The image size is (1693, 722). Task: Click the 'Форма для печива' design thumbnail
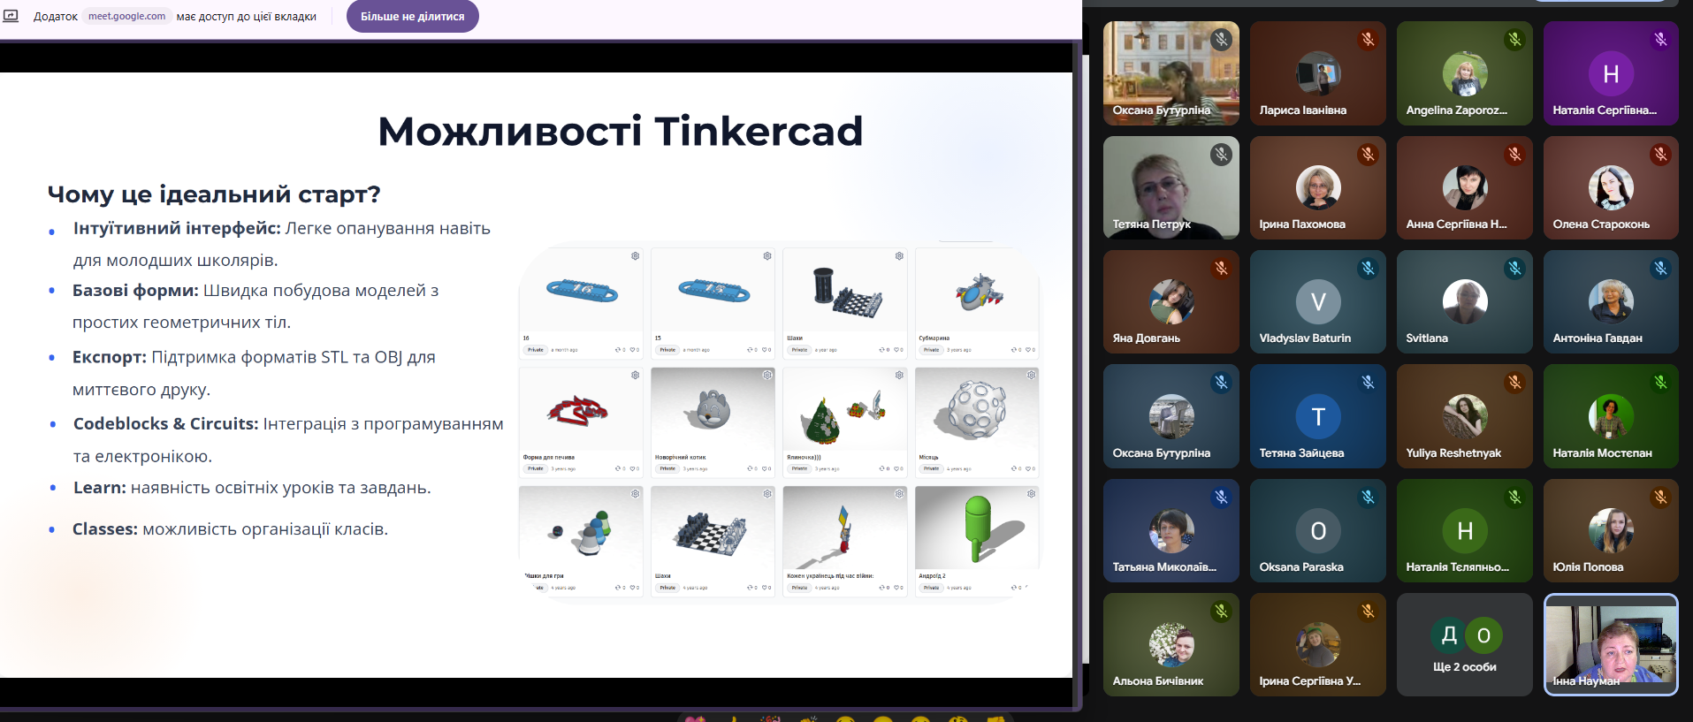[581, 409]
